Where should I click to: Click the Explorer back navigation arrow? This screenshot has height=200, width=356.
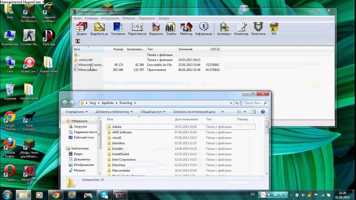pyautogui.click(x=65, y=103)
